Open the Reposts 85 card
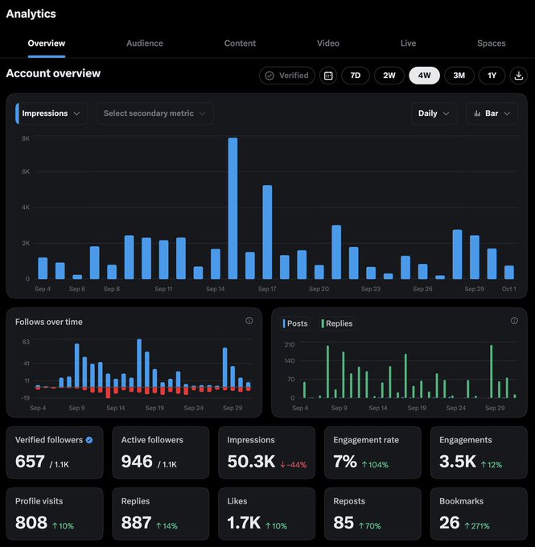The height and width of the screenshot is (547, 535). point(372,514)
